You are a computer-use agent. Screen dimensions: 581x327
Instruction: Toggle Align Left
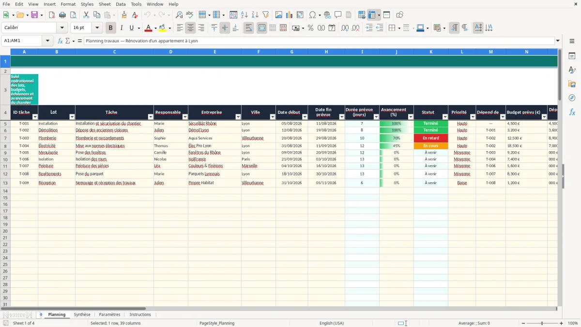coord(180,28)
